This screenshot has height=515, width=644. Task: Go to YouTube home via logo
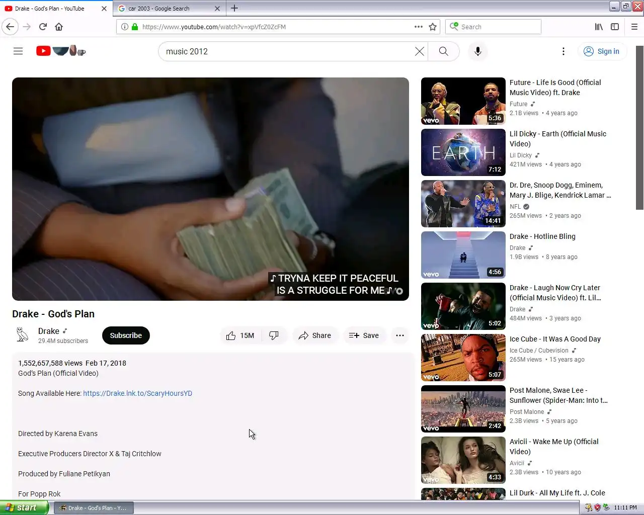point(61,51)
